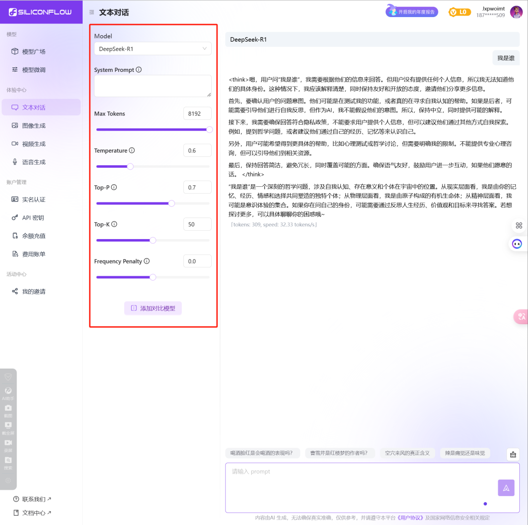Click the 余额充值 recharge icon

click(x=15, y=236)
